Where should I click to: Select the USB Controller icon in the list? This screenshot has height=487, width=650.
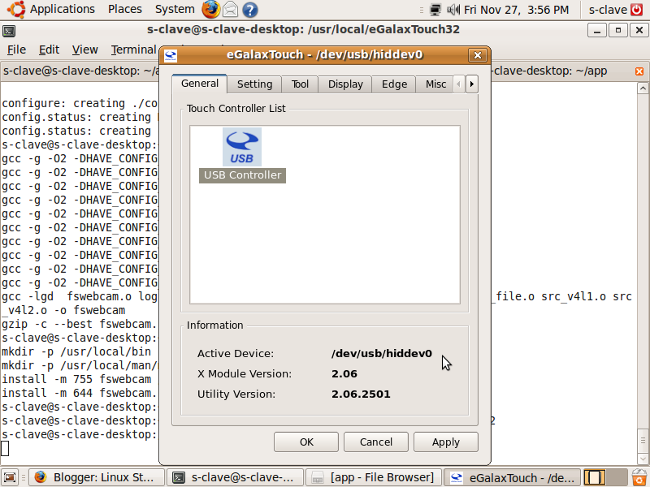(242, 147)
